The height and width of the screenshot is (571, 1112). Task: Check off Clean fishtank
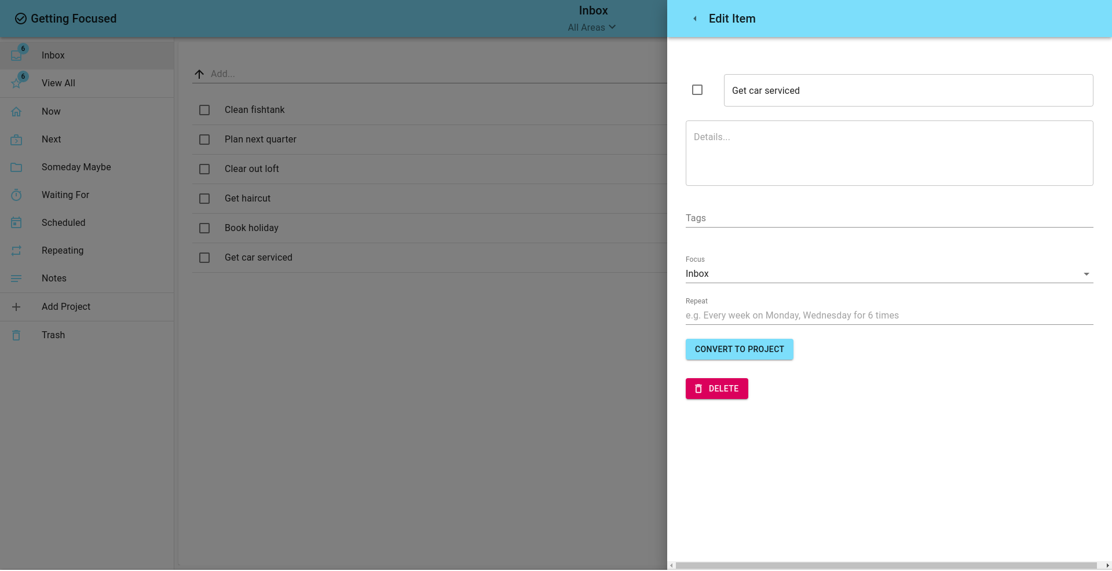click(x=204, y=110)
